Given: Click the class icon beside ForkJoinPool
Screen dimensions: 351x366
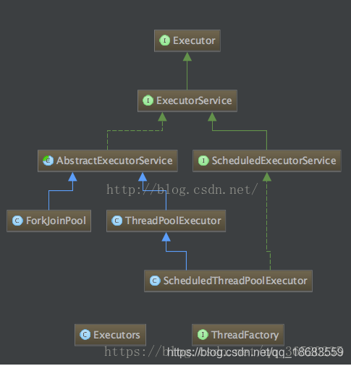Looking at the screenshot, I should (x=17, y=221).
